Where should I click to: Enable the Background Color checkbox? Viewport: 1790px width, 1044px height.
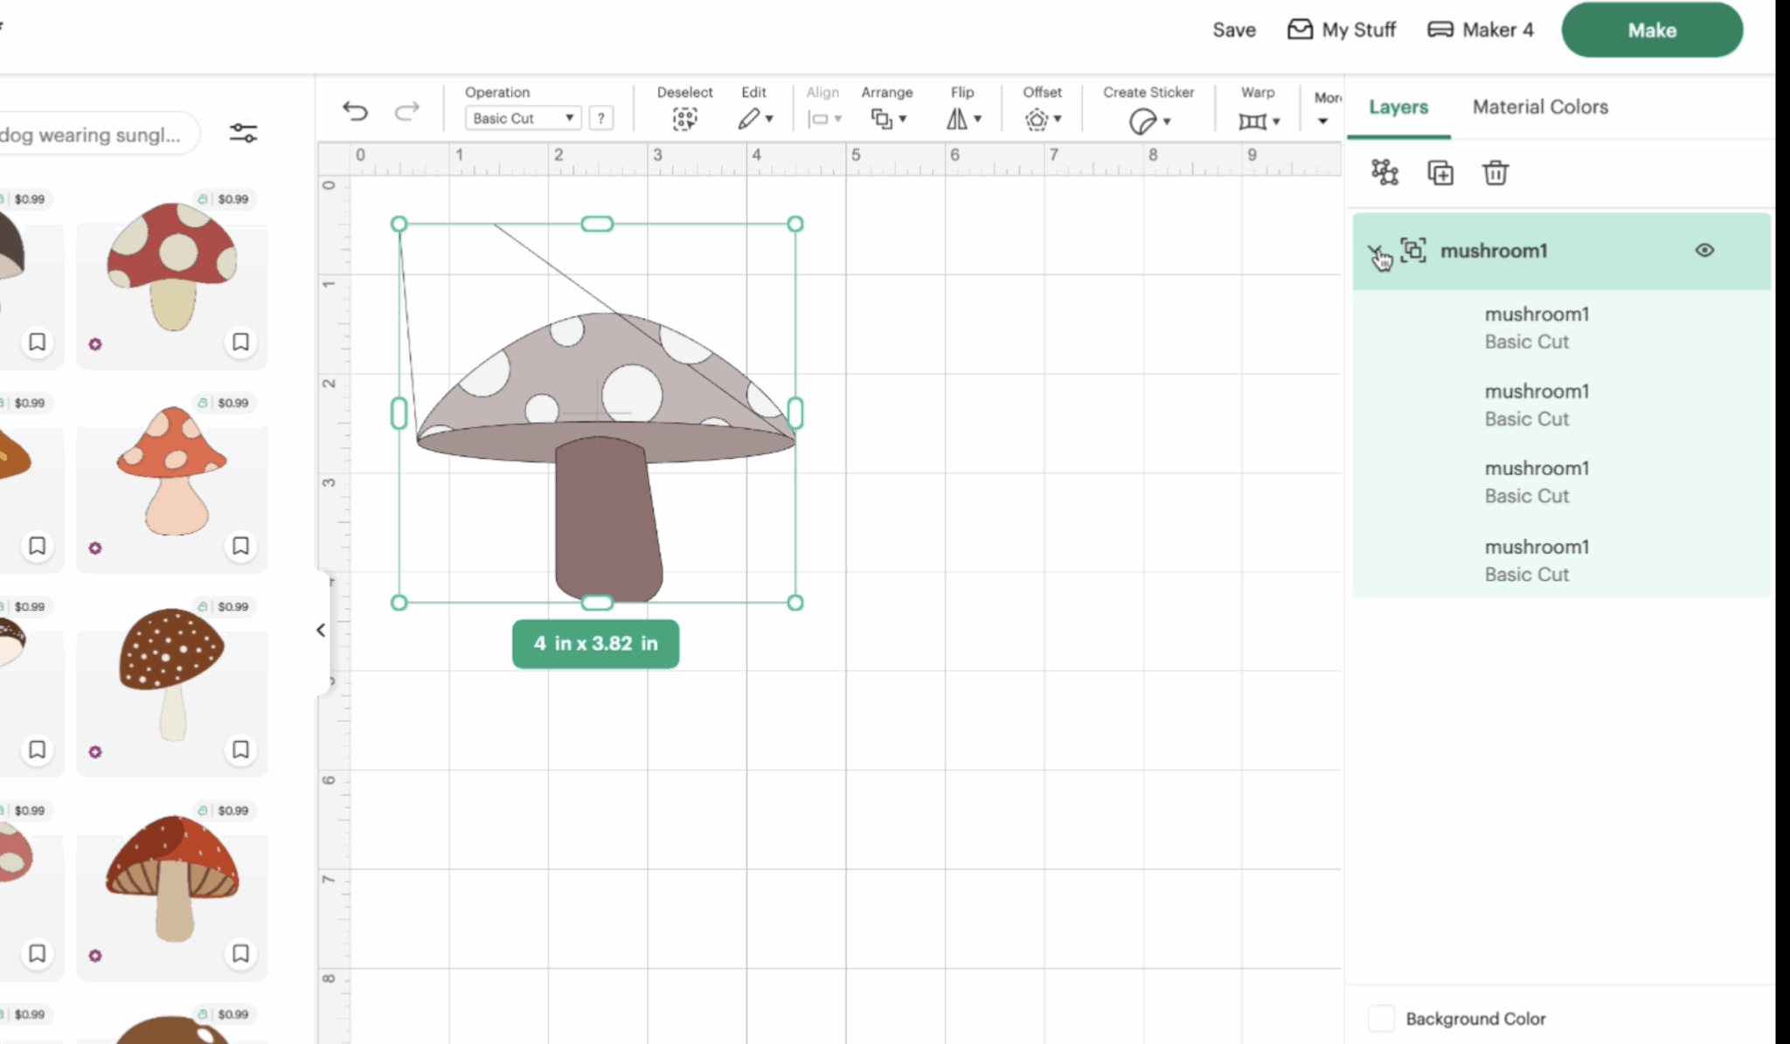[1381, 1018]
